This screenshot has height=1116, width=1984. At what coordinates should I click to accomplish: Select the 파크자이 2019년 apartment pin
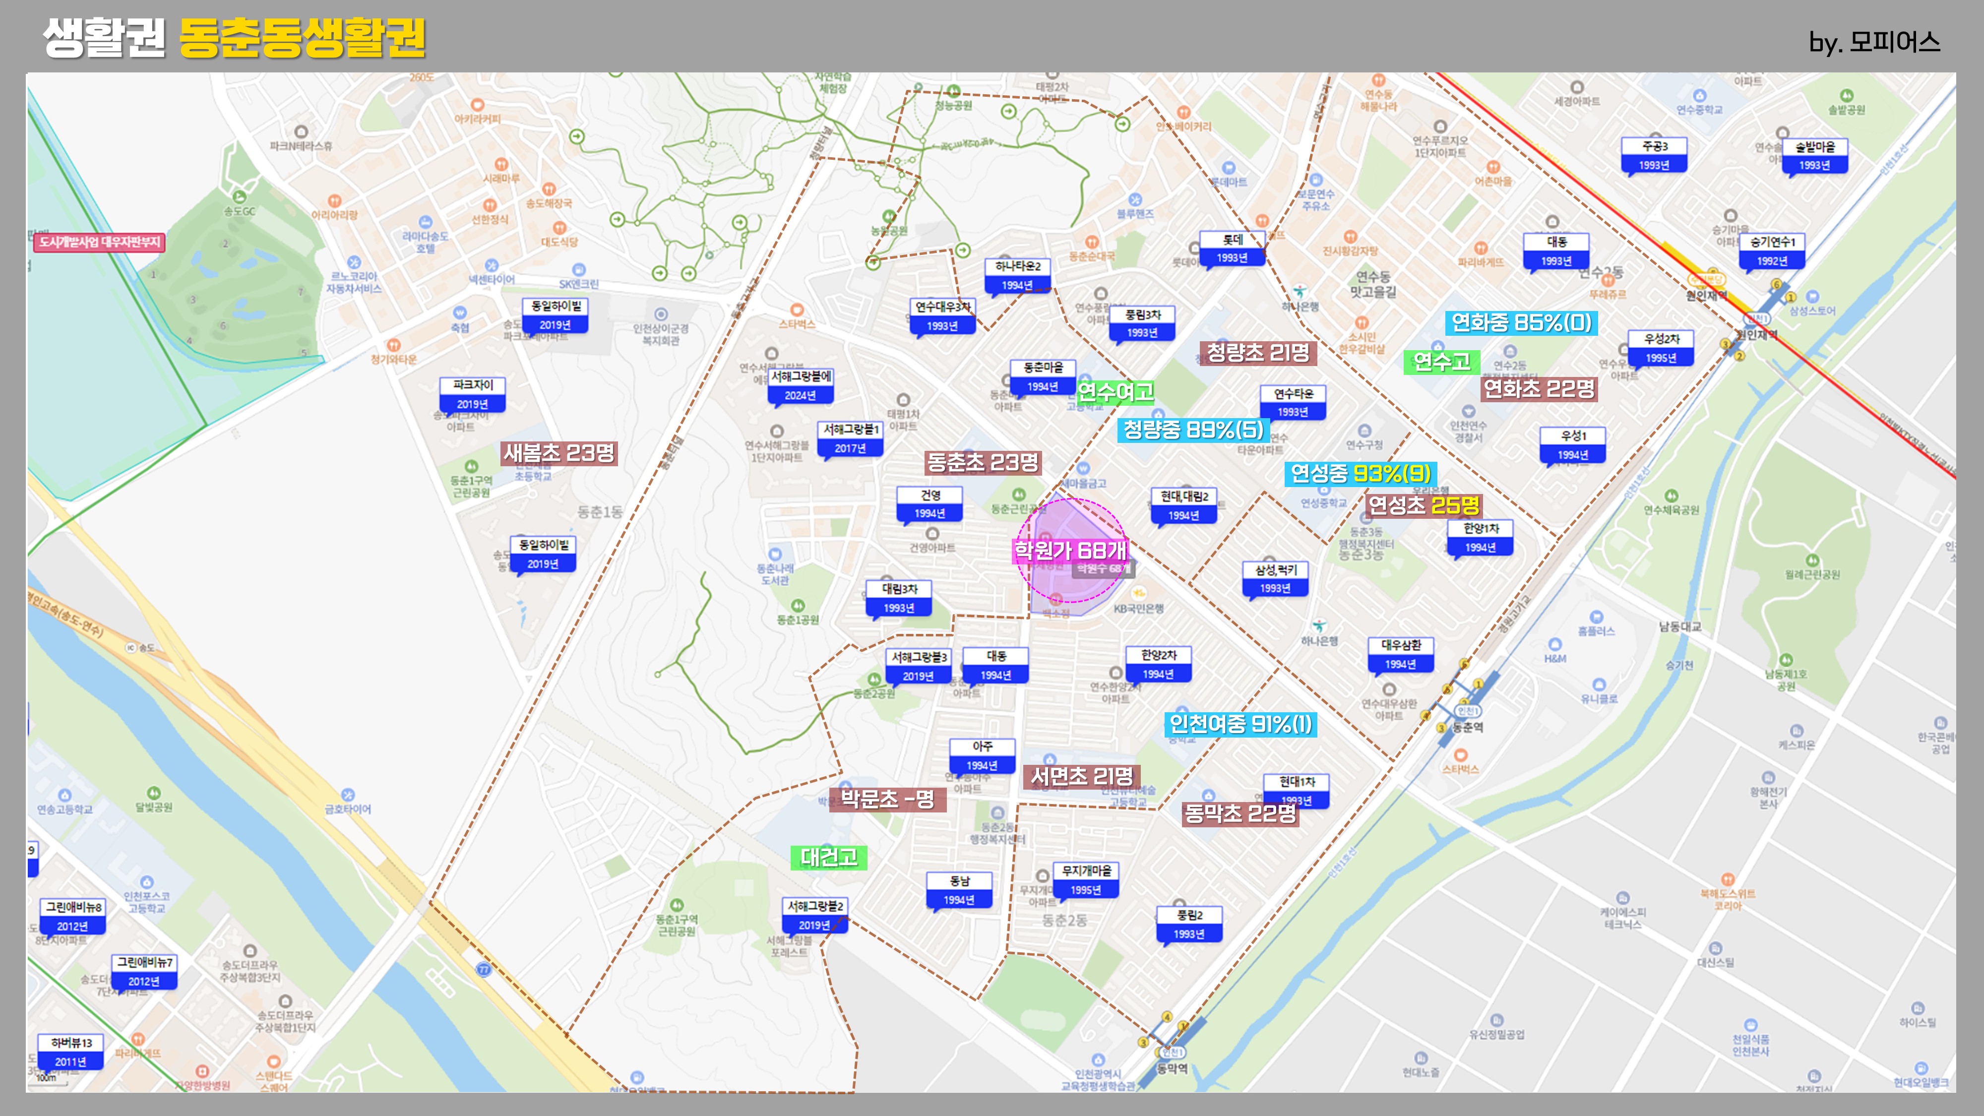pyautogui.click(x=472, y=393)
